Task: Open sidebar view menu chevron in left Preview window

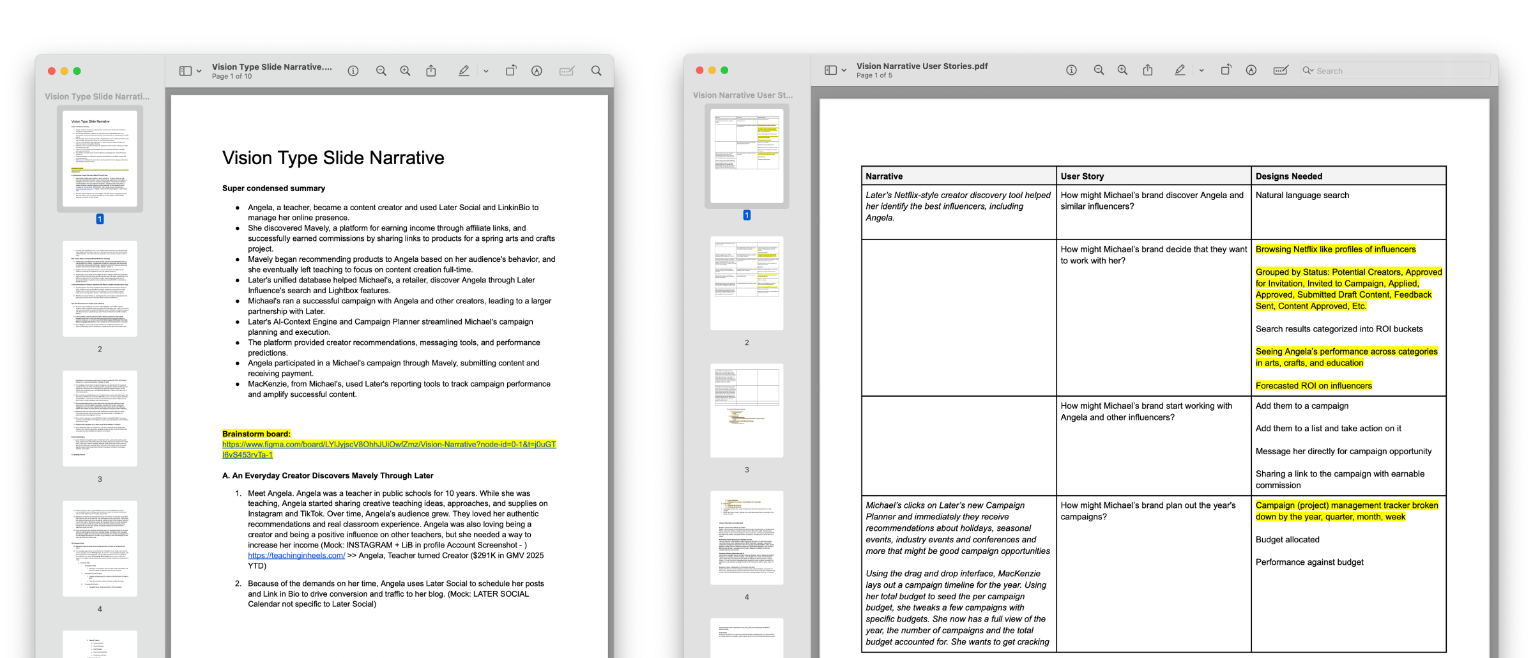Action: [199, 72]
